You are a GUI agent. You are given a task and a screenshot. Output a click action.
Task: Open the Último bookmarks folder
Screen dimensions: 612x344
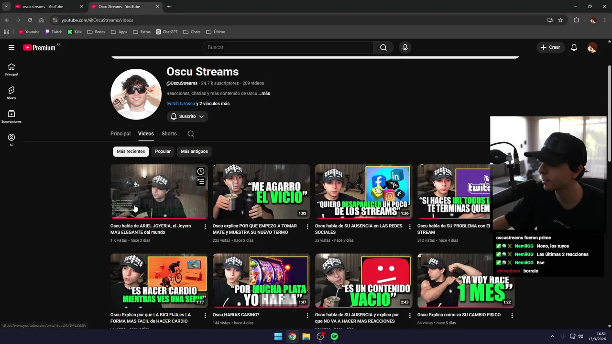[x=216, y=32]
